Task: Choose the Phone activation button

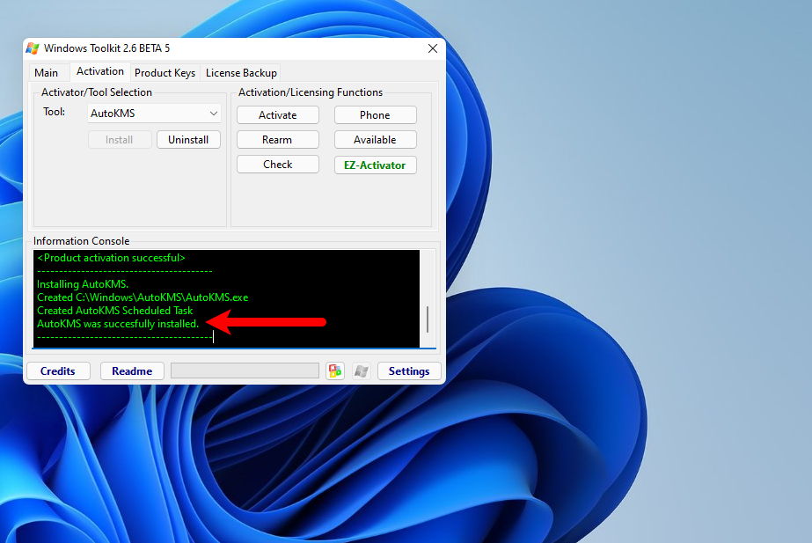Action: [375, 115]
